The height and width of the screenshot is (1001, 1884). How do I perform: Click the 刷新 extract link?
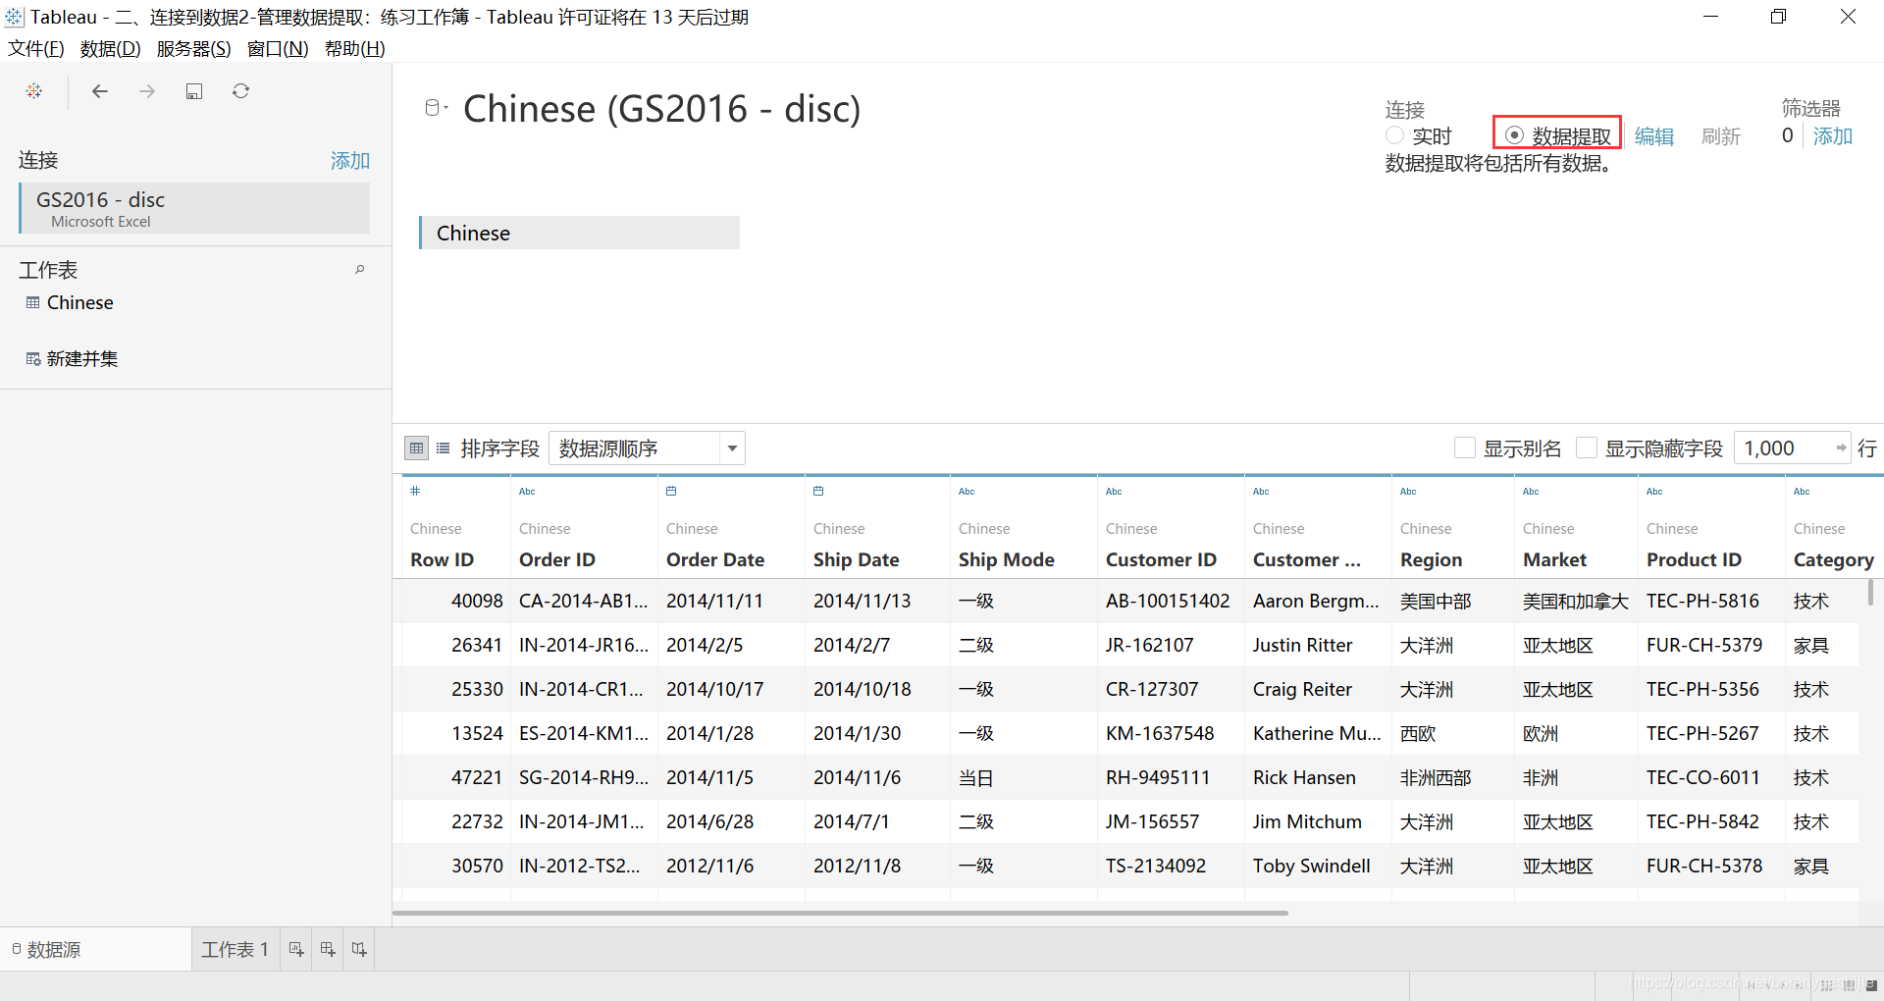1721,136
